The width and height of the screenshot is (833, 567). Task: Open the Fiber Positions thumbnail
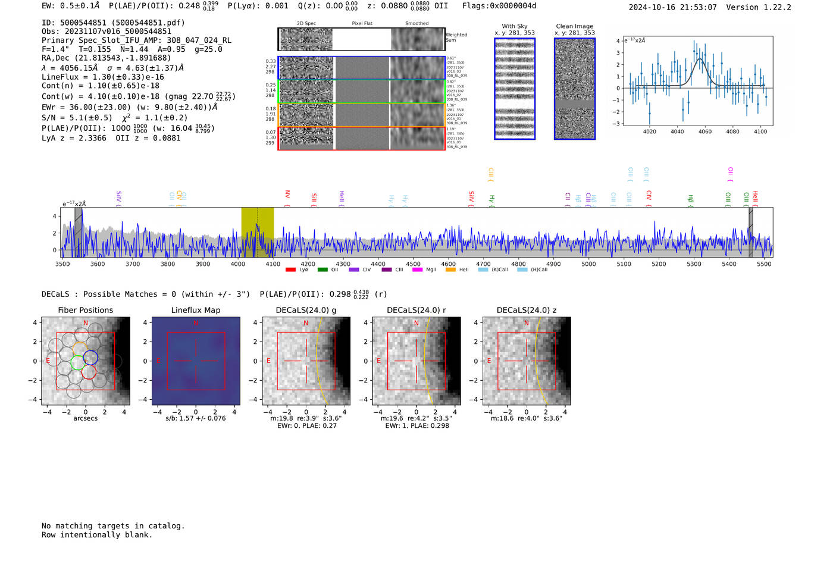86,361
